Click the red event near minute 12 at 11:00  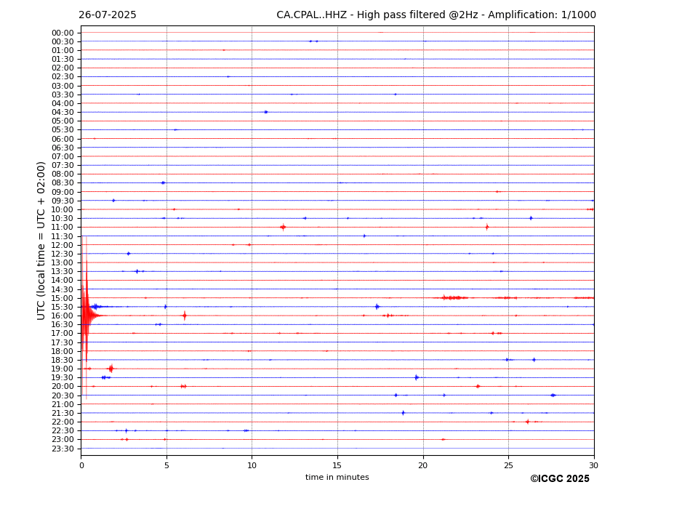tap(283, 227)
